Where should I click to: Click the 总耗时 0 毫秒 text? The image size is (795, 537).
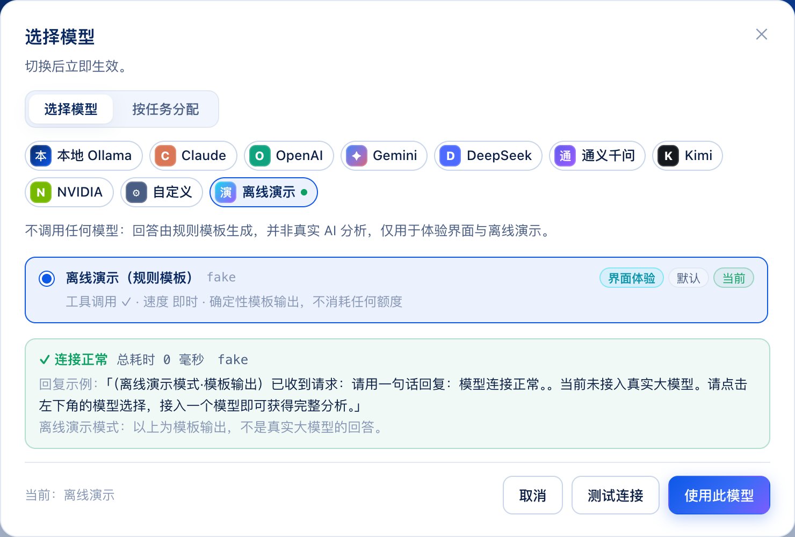click(x=161, y=359)
